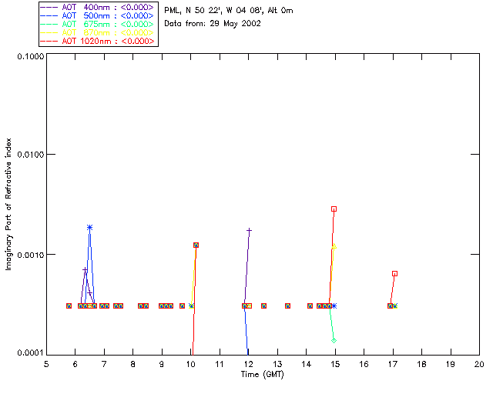The height and width of the screenshot is (394, 493).
Task: Click the red dashed line sample in legend
Action: 49,41
